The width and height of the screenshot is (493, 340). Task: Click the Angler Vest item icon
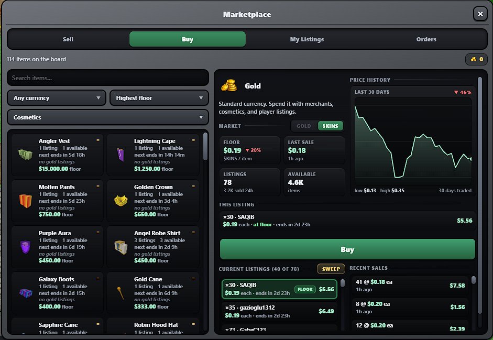coord(26,155)
